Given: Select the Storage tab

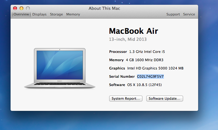Looking at the screenshot, I should click(56, 14).
